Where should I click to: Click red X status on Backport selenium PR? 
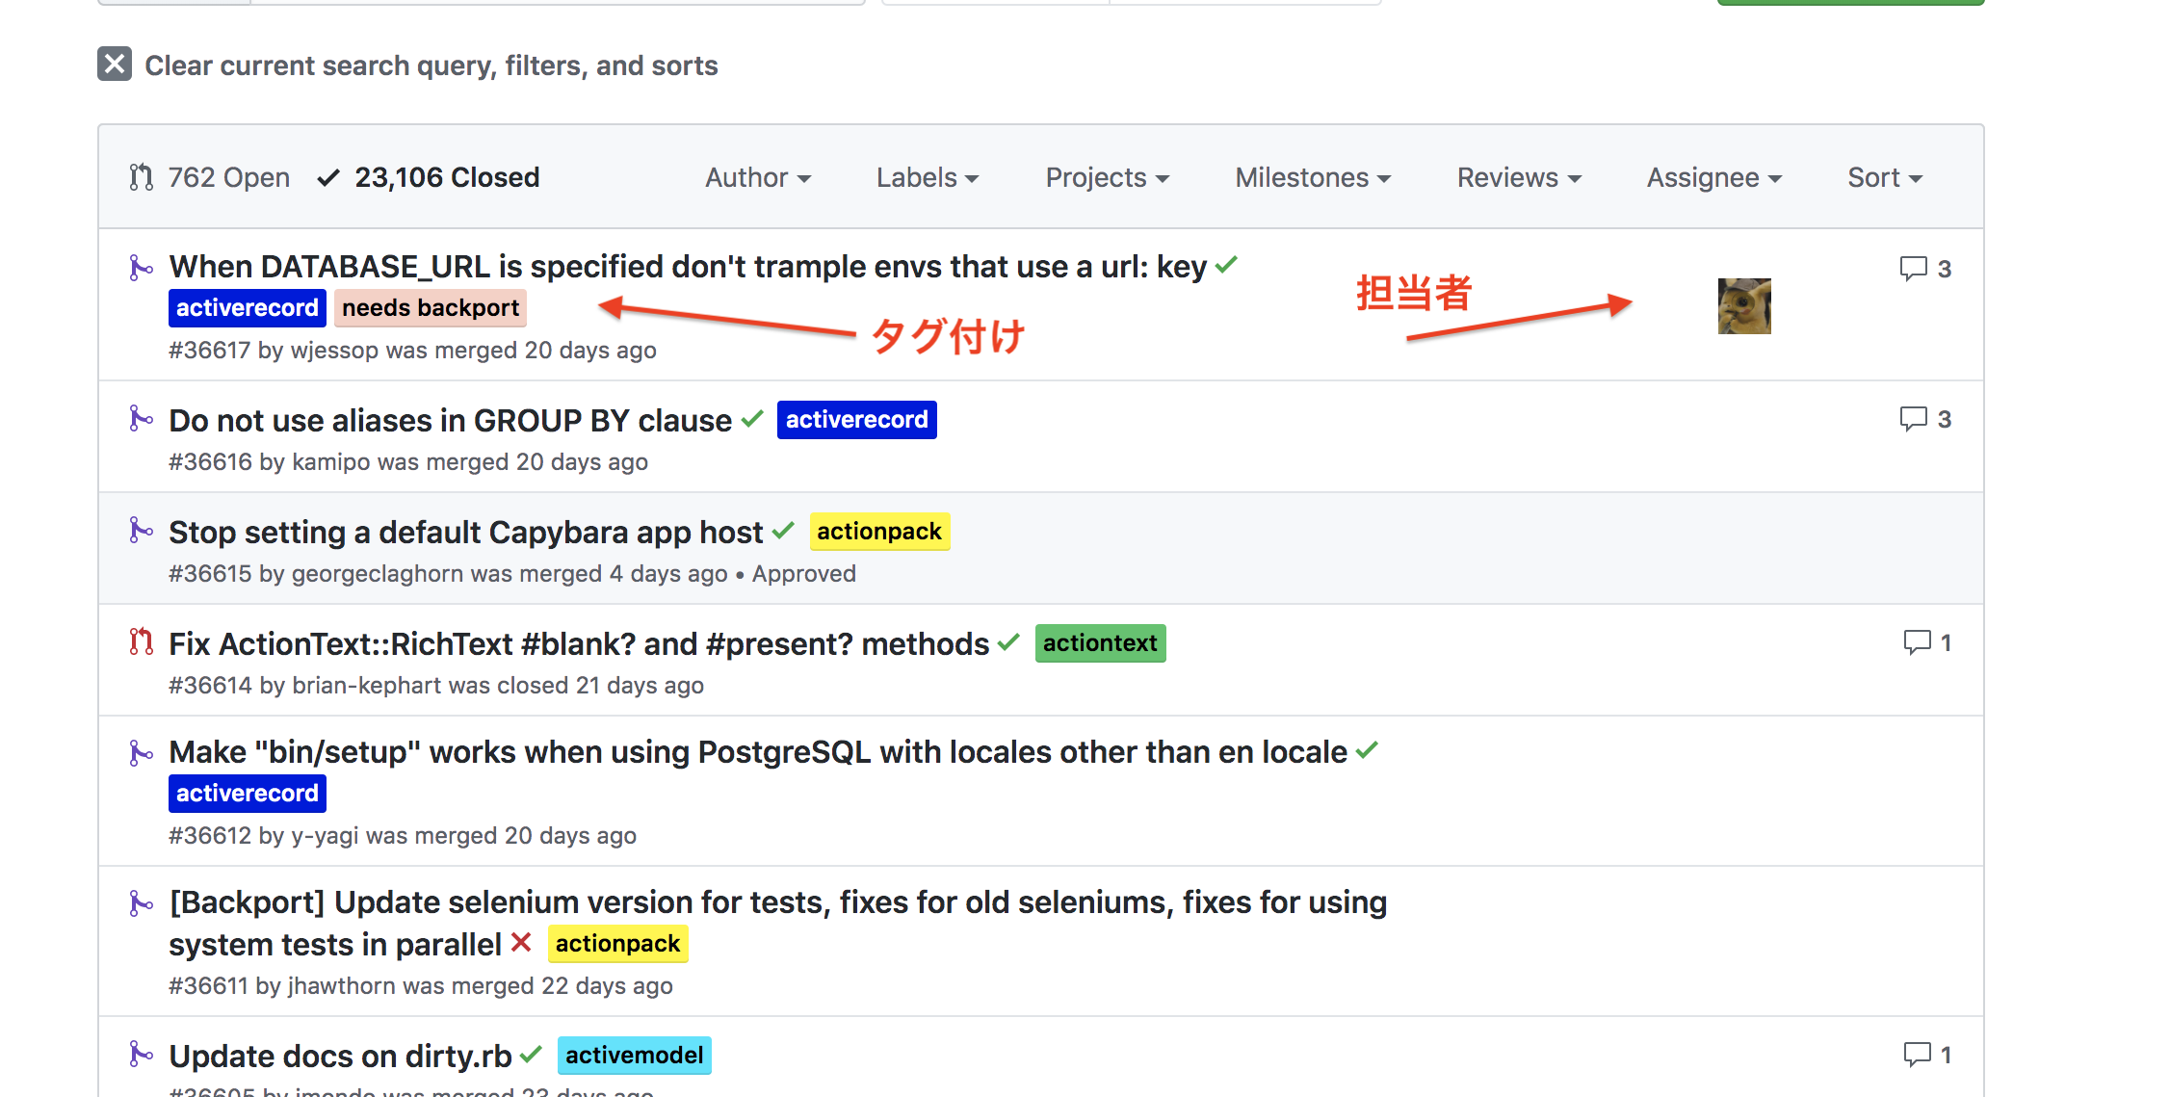521,942
